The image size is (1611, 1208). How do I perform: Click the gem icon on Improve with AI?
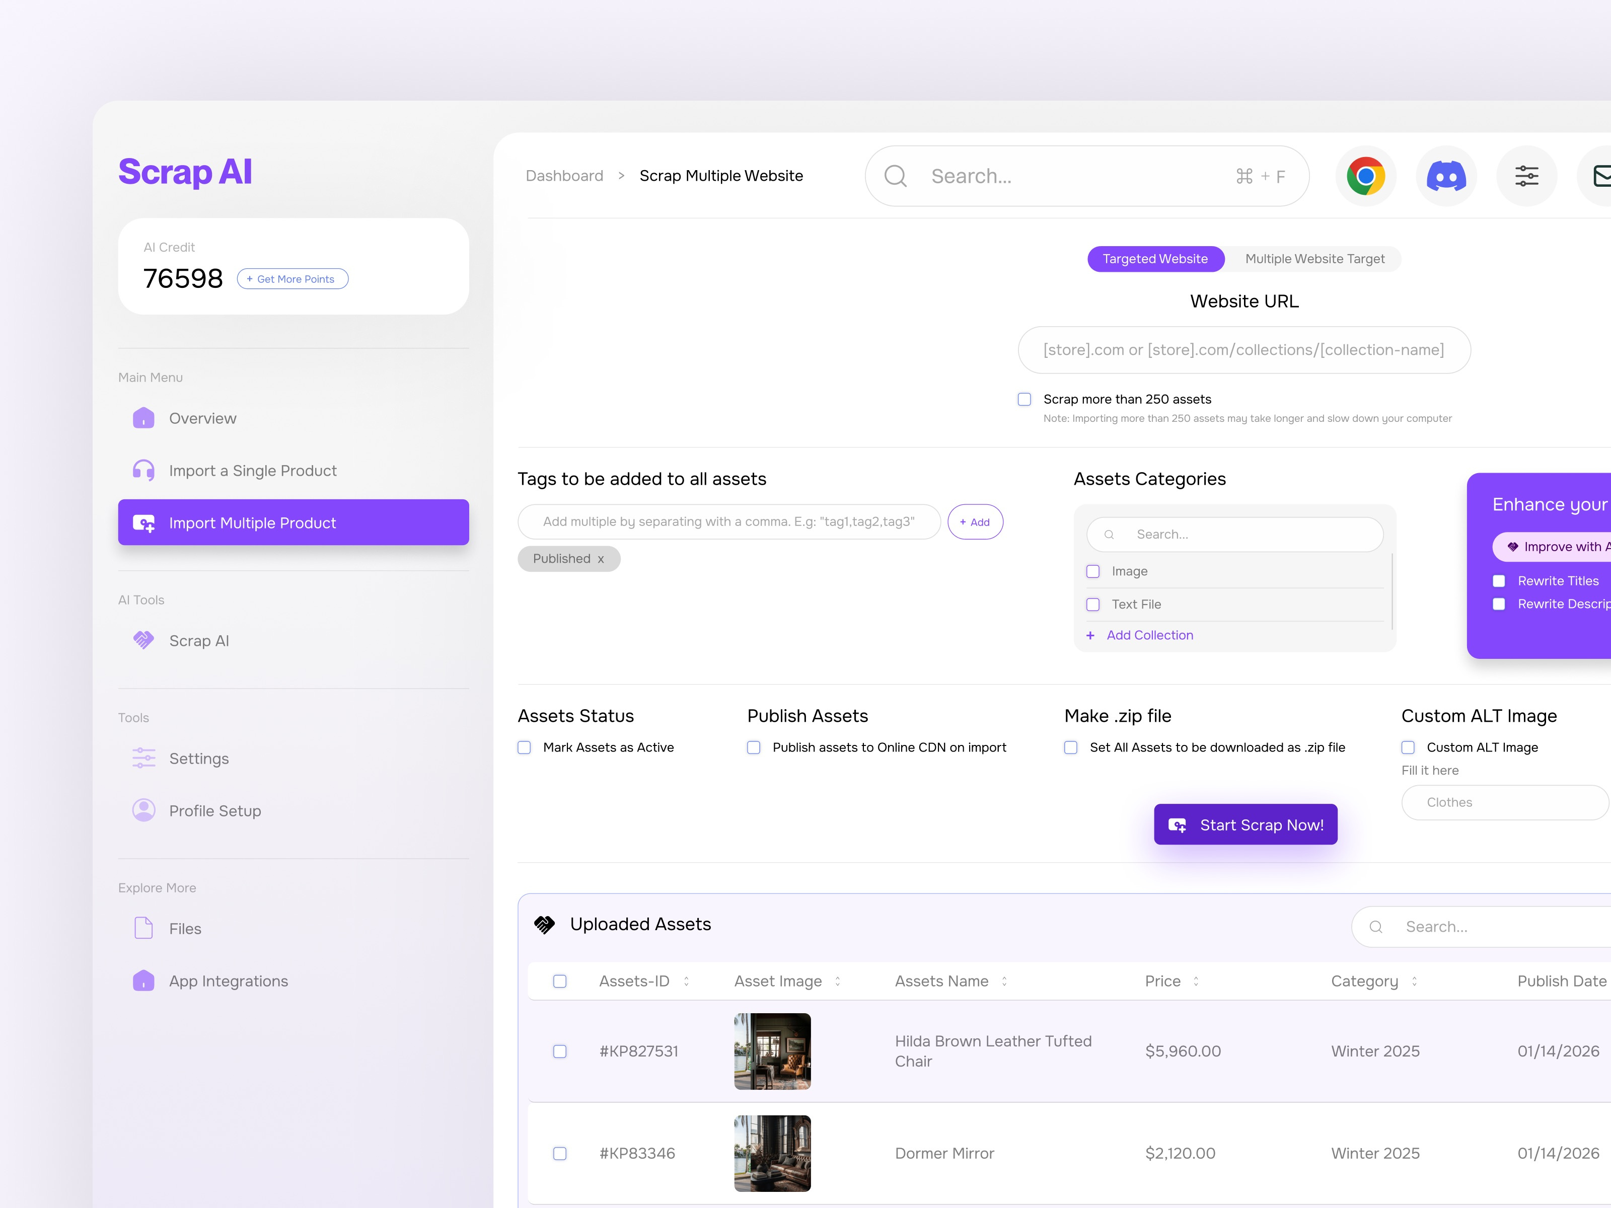click(x=1512, y=547)
